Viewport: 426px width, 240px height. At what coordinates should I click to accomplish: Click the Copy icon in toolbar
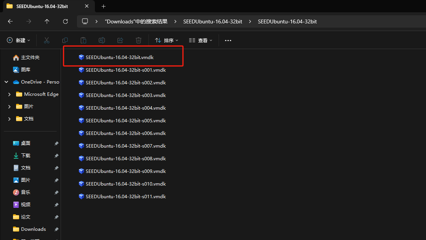[x=65, y=40]
